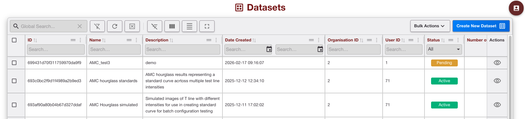The height and width of the screenshot is (119, 525).
Task: Click the name AMC_test3
Action: (x=100, y=63)
